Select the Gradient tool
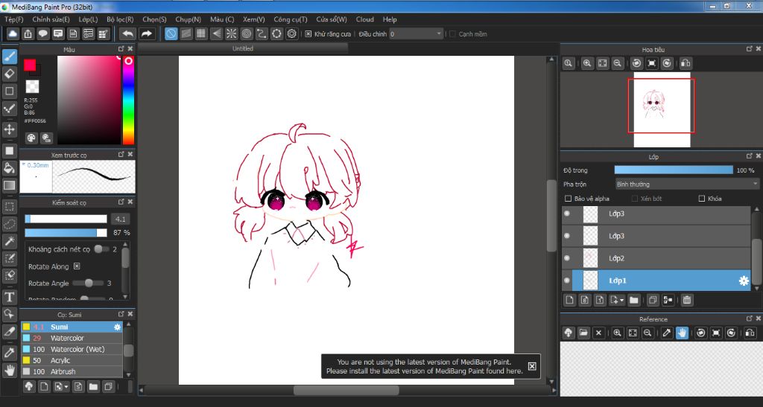Viewport: 763px width, 407px height. (9, 185)
